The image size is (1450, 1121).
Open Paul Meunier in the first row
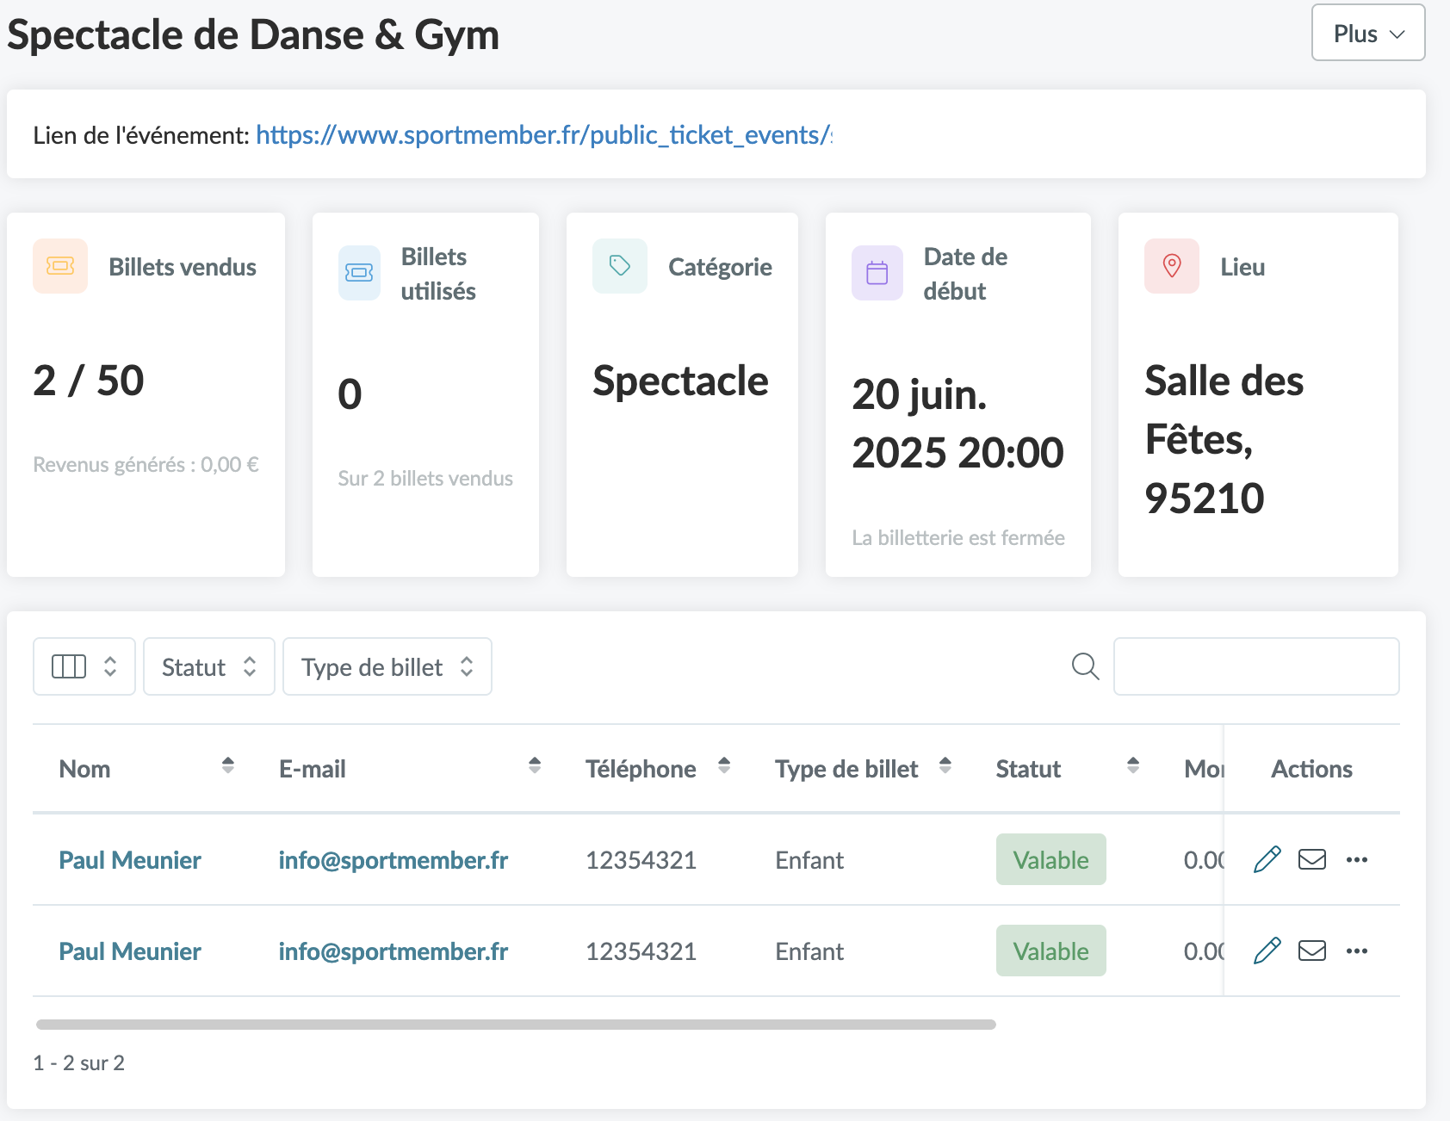tap(130, 860)
